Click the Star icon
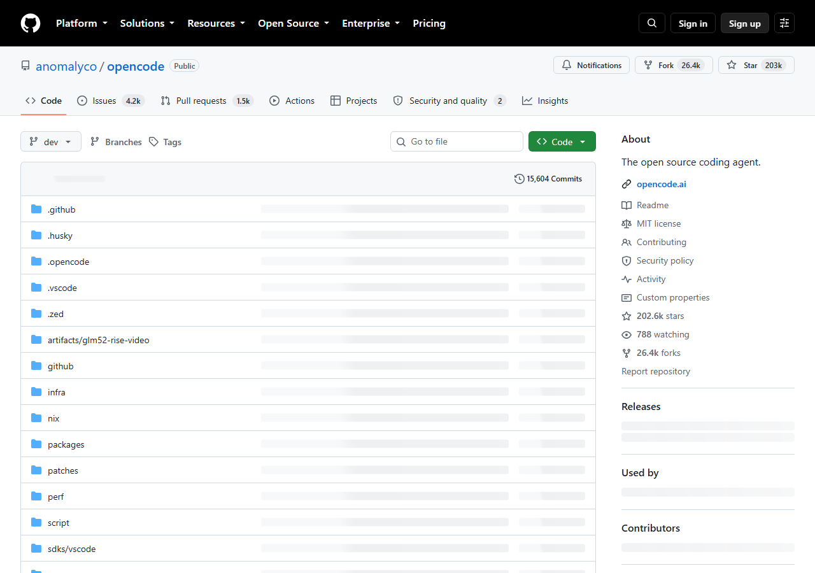Image resolution: width=815 pixels, height=573 pixels. (732, 65)
